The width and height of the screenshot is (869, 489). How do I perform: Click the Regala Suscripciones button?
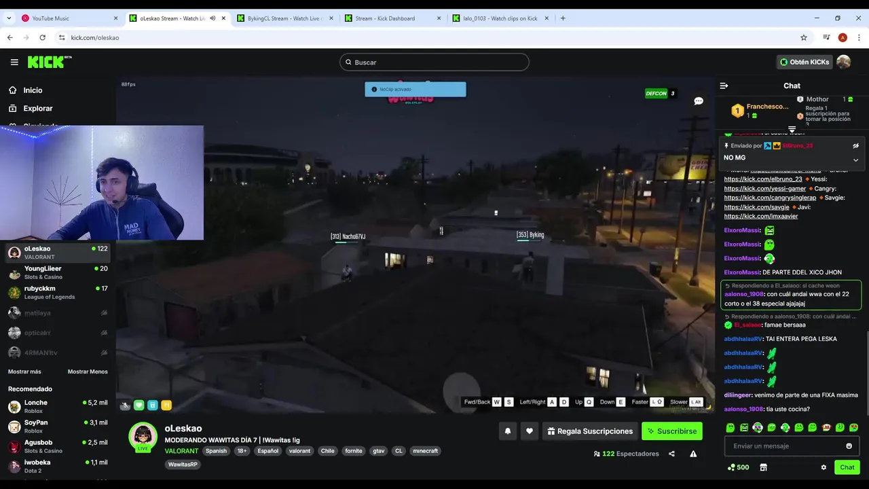589,431
